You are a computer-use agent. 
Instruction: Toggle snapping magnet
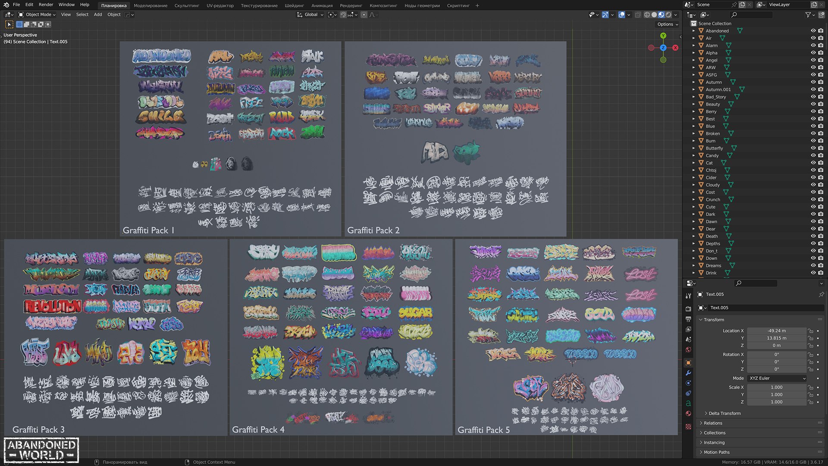pos(343,15)
